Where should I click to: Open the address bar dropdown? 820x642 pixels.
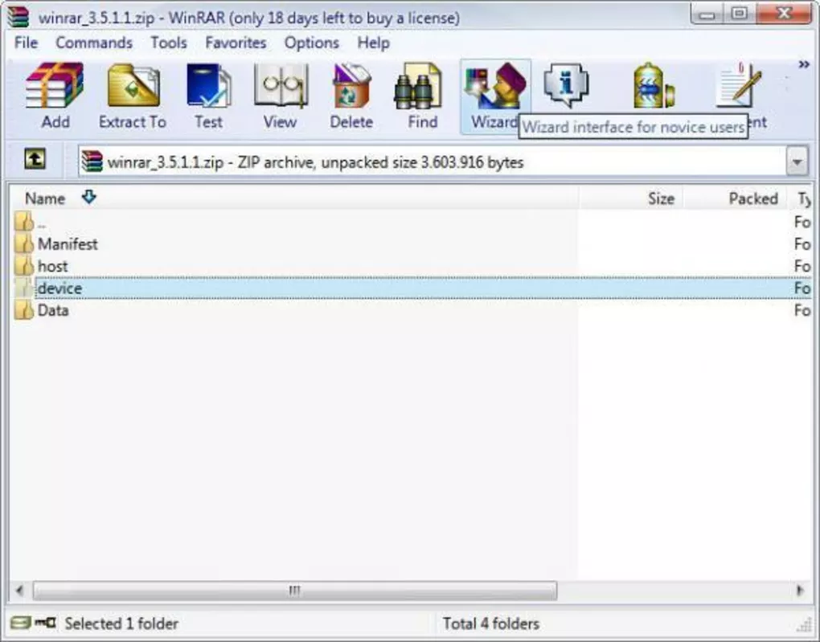pos(797,161)
